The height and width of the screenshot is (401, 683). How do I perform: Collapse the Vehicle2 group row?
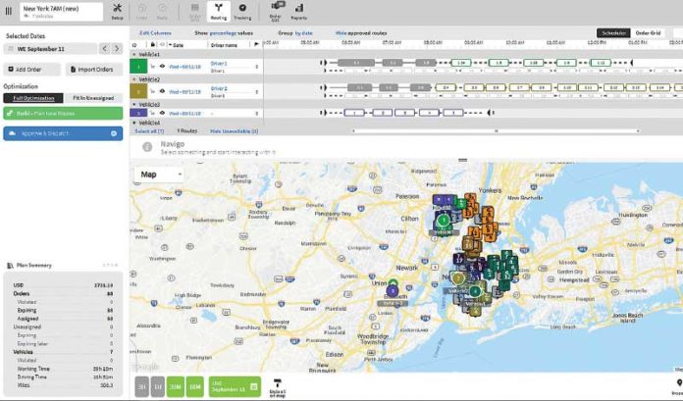click(x=133, y=78)
